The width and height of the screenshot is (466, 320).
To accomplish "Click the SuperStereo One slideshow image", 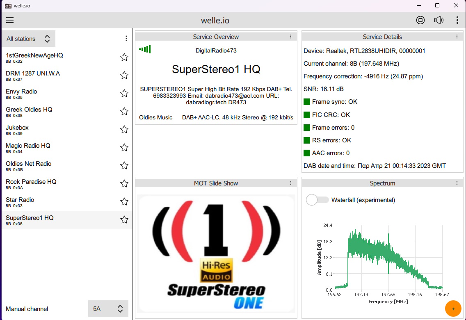I will click(216, 254).
